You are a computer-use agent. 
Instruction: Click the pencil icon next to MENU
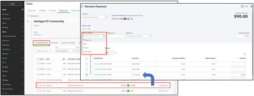pos(22,10)
